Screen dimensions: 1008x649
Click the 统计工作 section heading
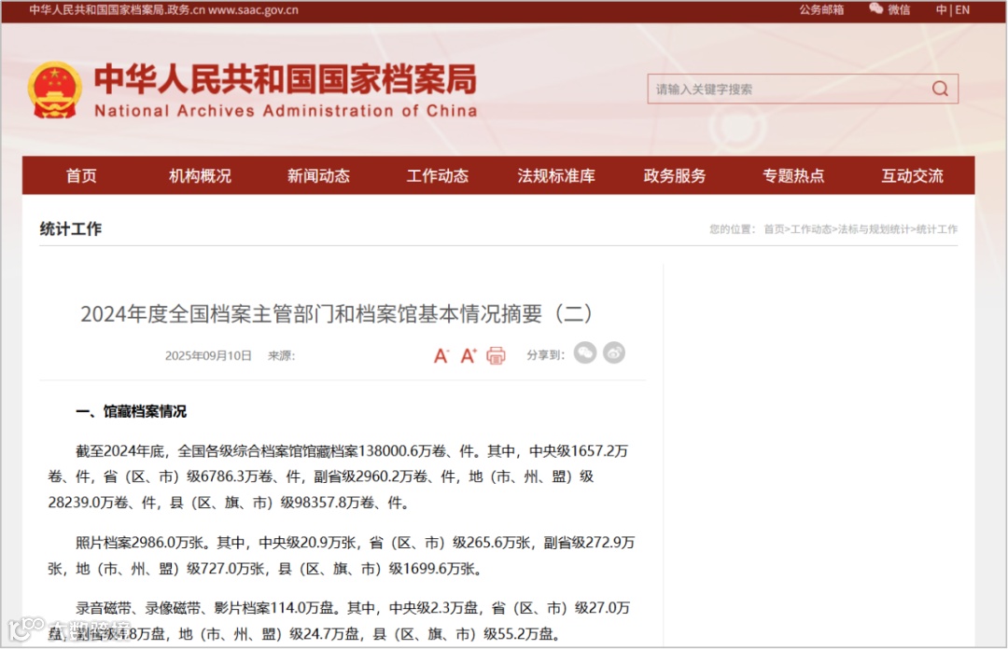(71, 228)
